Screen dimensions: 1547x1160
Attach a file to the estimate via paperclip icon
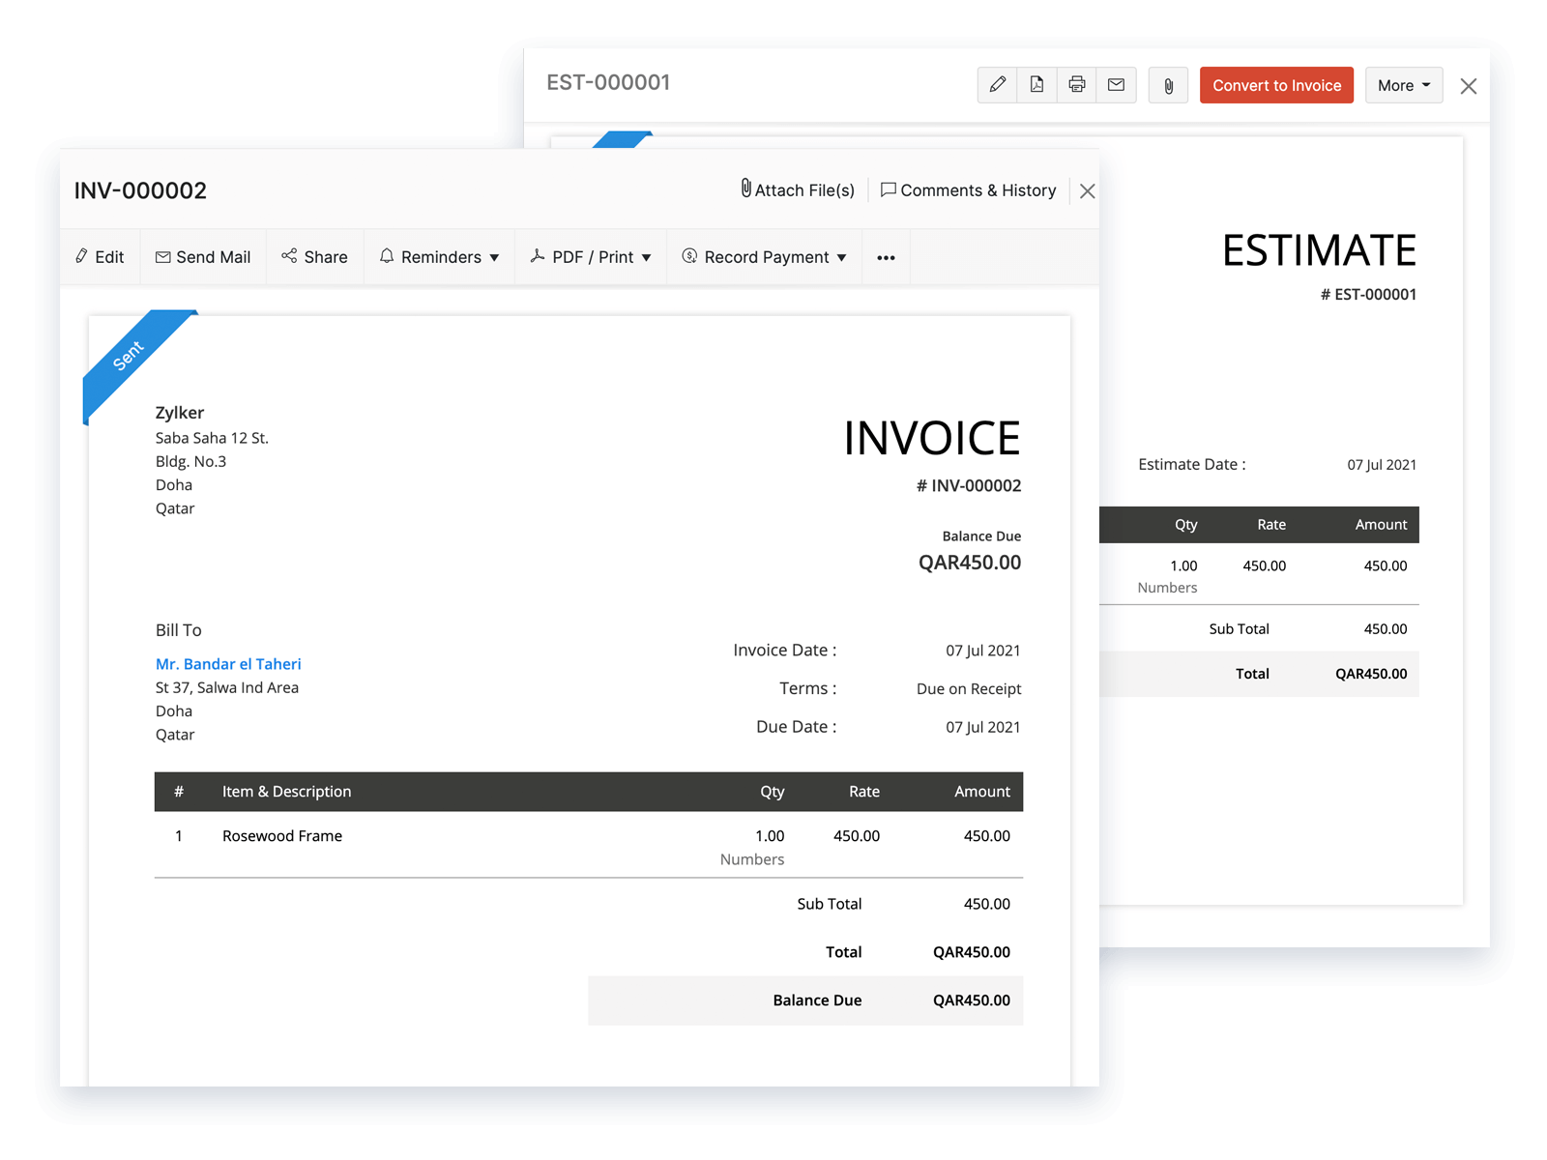(x=1167, y=85)
